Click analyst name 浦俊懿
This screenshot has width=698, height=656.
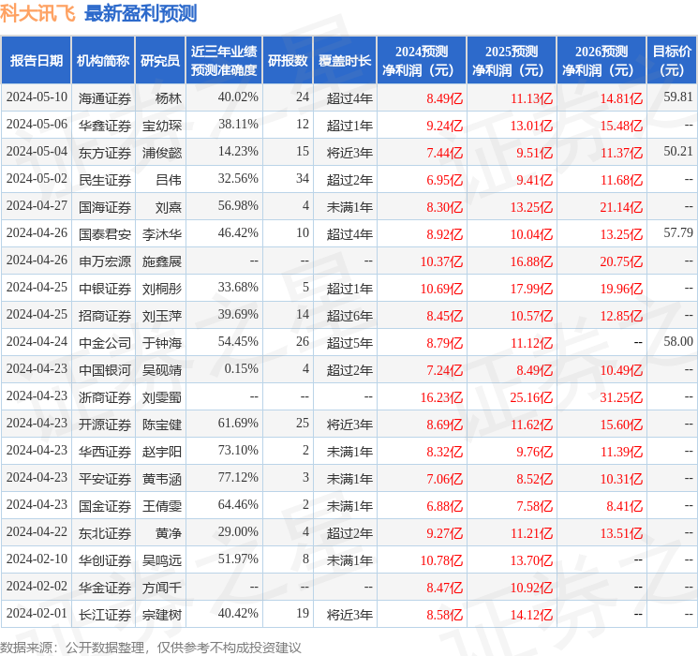coord(162,153)
